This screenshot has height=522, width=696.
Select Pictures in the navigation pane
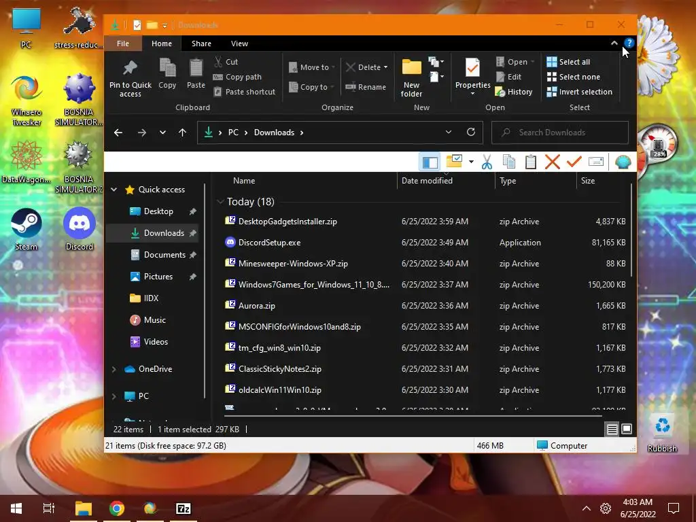(x=152, y=277)
